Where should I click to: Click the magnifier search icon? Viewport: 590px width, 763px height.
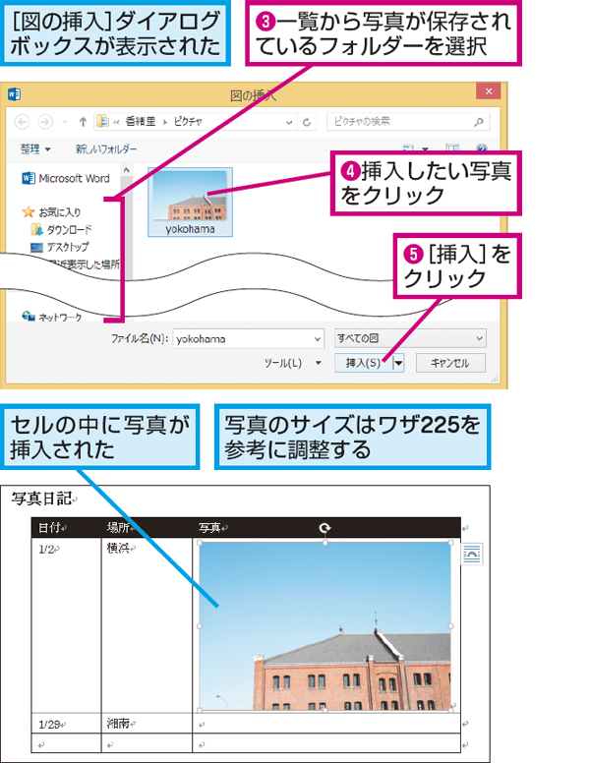click(479, 122)
